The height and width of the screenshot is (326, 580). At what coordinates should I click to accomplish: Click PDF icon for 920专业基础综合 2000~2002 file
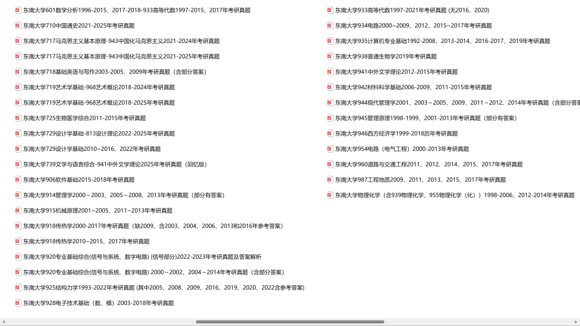(x=18, y=272)
